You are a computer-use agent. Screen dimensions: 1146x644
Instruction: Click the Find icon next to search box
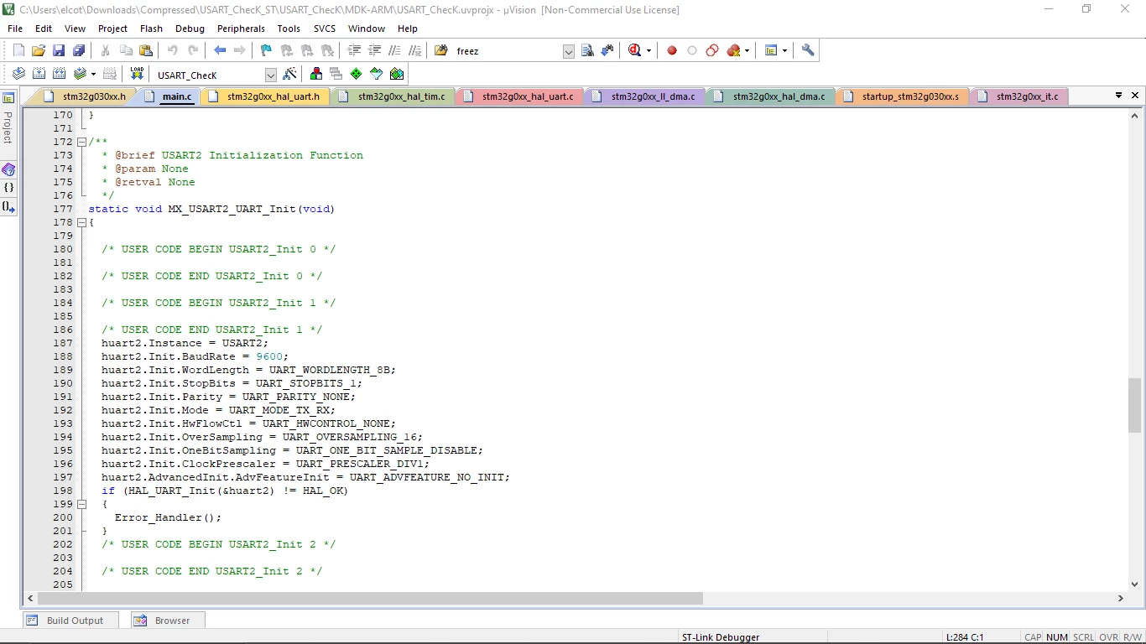click(587, 50)
